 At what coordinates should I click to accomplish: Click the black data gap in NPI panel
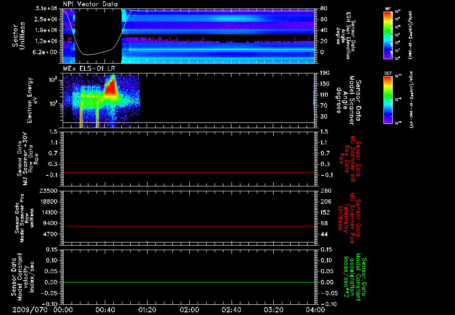tap(98, 36)
